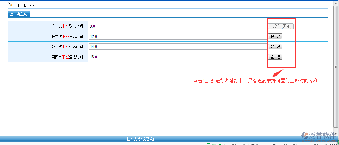Focus the 第三次上班登记时间 field showing 14:0

point(178,47)
